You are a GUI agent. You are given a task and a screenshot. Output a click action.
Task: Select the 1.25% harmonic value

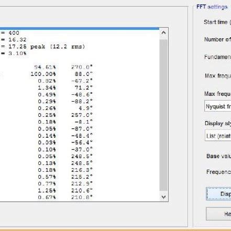(x=47, y=191)
